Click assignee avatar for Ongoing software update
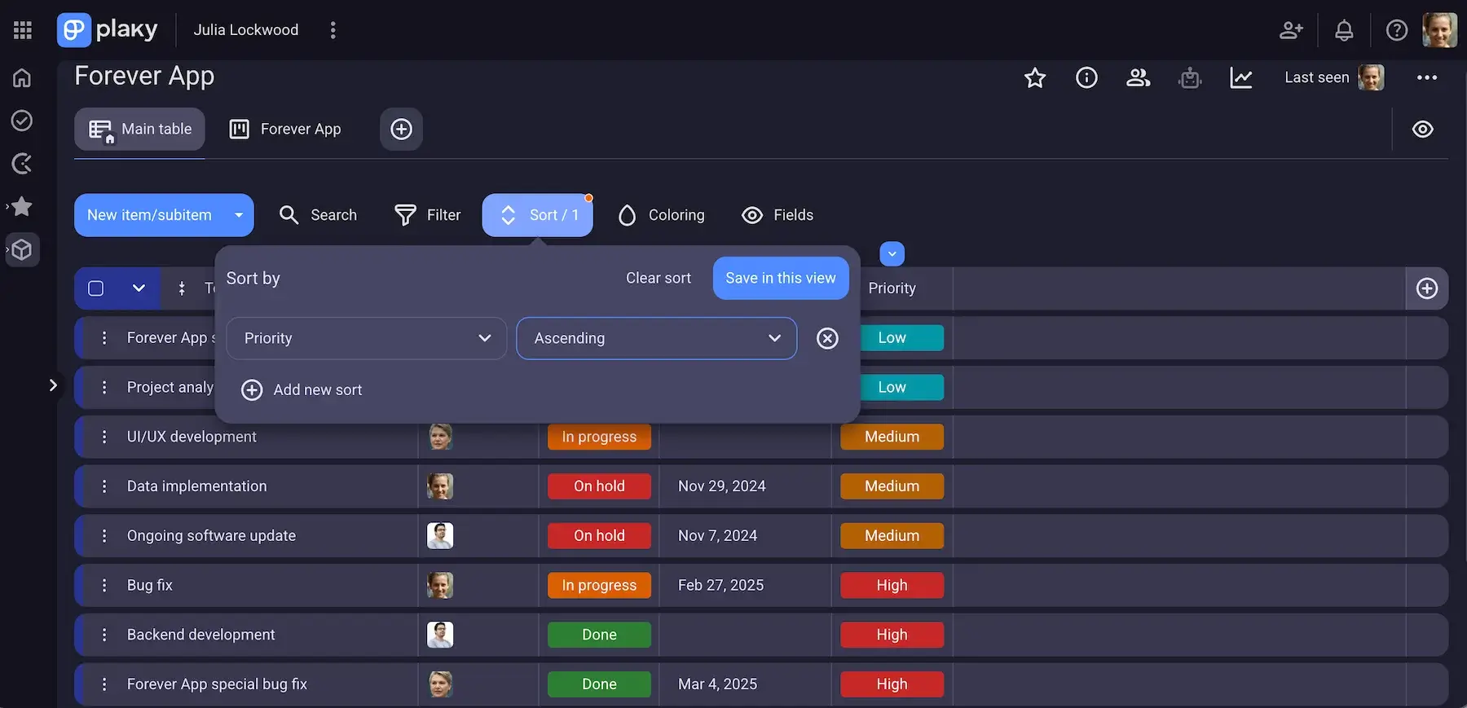Image resolution: width=1467 pixels, height=708 pixels. pos(440,535)
